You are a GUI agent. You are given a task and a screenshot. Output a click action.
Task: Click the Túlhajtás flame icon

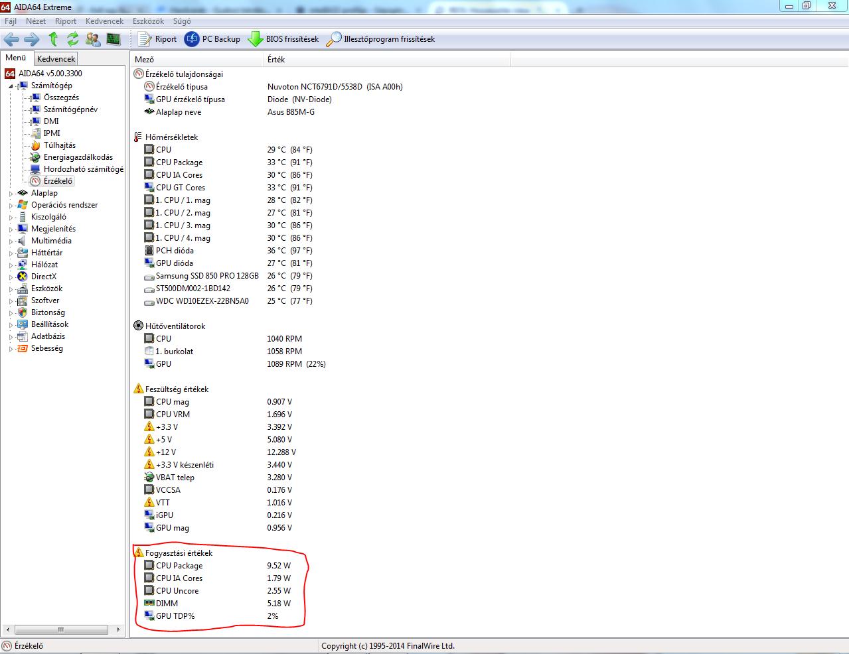(x=35, y=145)
